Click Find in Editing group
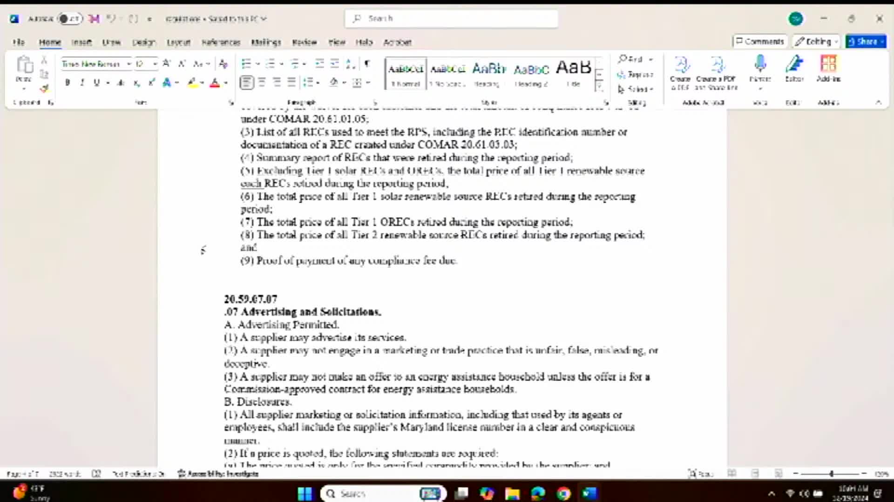This screenshot has width=894, height=502. coord(635,59)
